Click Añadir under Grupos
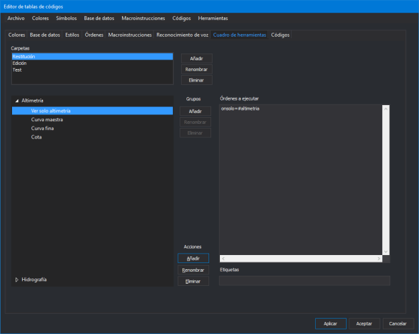Image resolution: width=419 pixels, height=334 pixels. [x=194, y=111]
